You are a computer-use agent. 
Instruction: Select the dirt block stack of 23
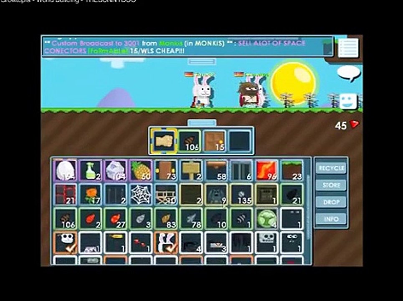[292, 170]
